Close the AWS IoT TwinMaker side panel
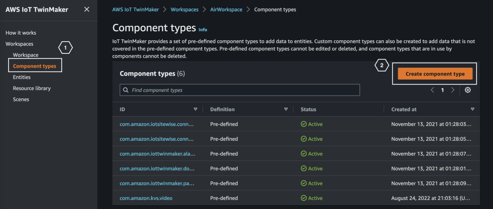 click(x=86, y=9)
